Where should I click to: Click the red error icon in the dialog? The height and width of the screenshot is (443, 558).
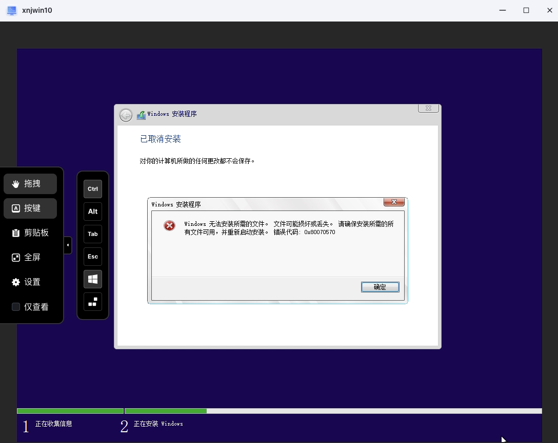click(169, 225)
